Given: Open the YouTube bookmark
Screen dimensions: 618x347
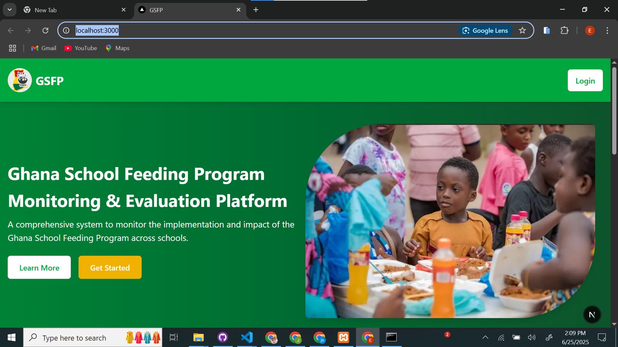Looking at the screenshot, I should pyautogui.click(x=81, y=48).
